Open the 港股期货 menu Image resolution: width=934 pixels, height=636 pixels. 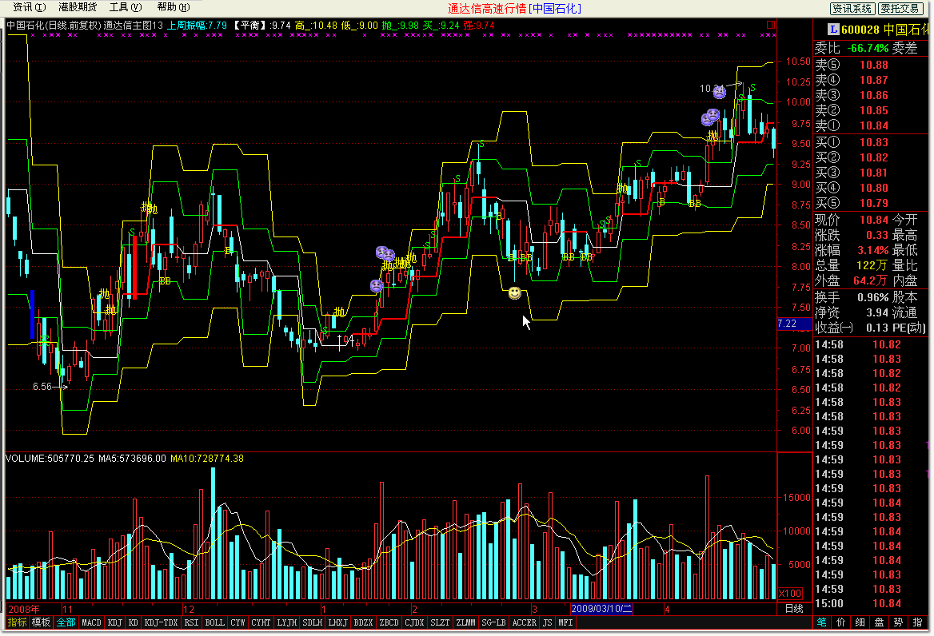78,7
